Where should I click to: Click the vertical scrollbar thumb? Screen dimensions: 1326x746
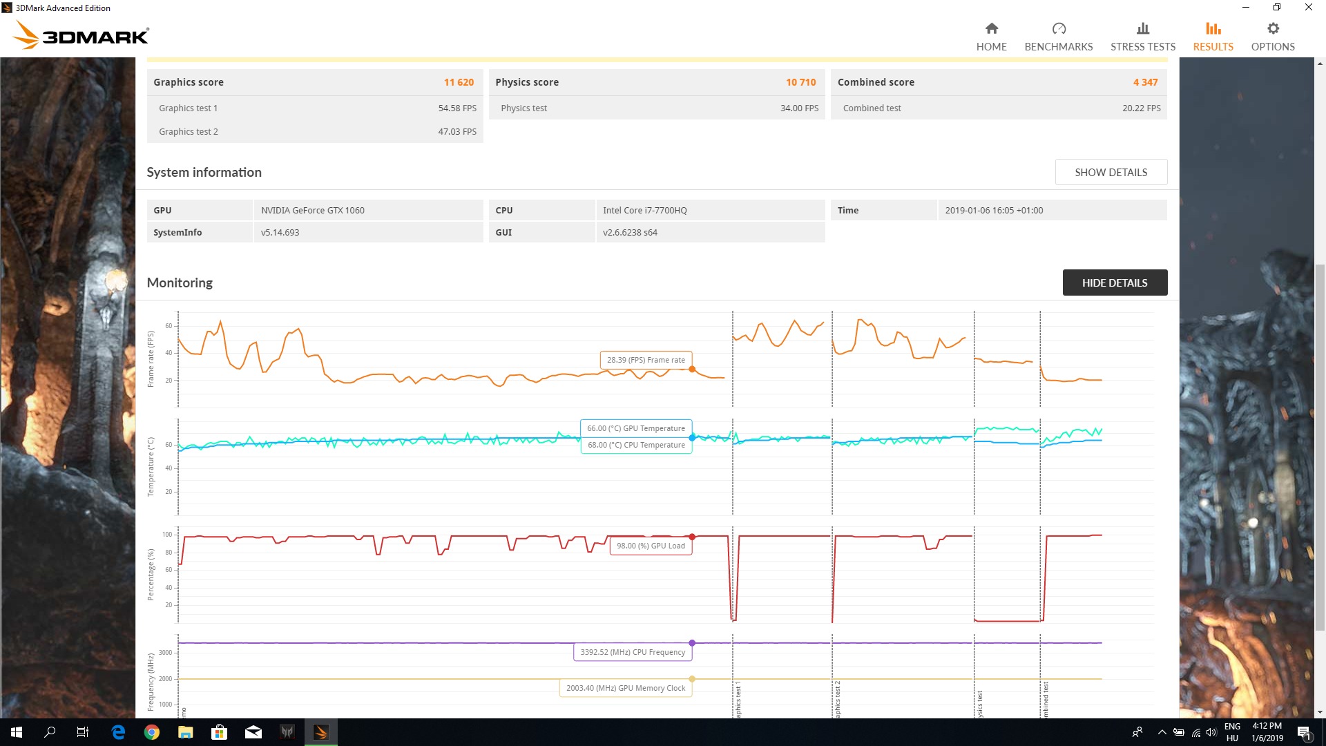(1320, 447)
